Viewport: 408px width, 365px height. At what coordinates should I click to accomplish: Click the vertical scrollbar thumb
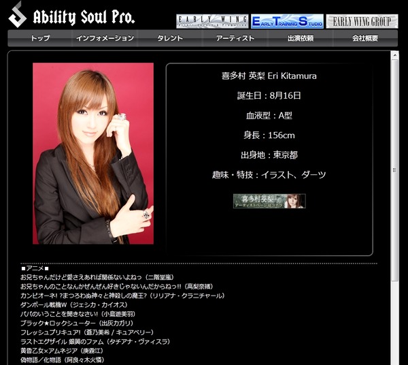pyautogui.click(x=394, y=170)
